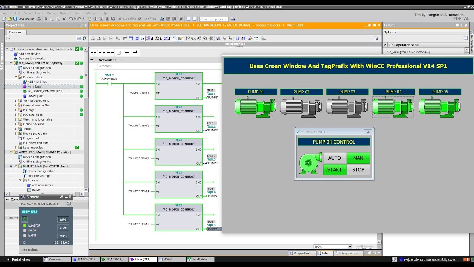Click the PUMP 02 motor graphic

click(301, 107)
